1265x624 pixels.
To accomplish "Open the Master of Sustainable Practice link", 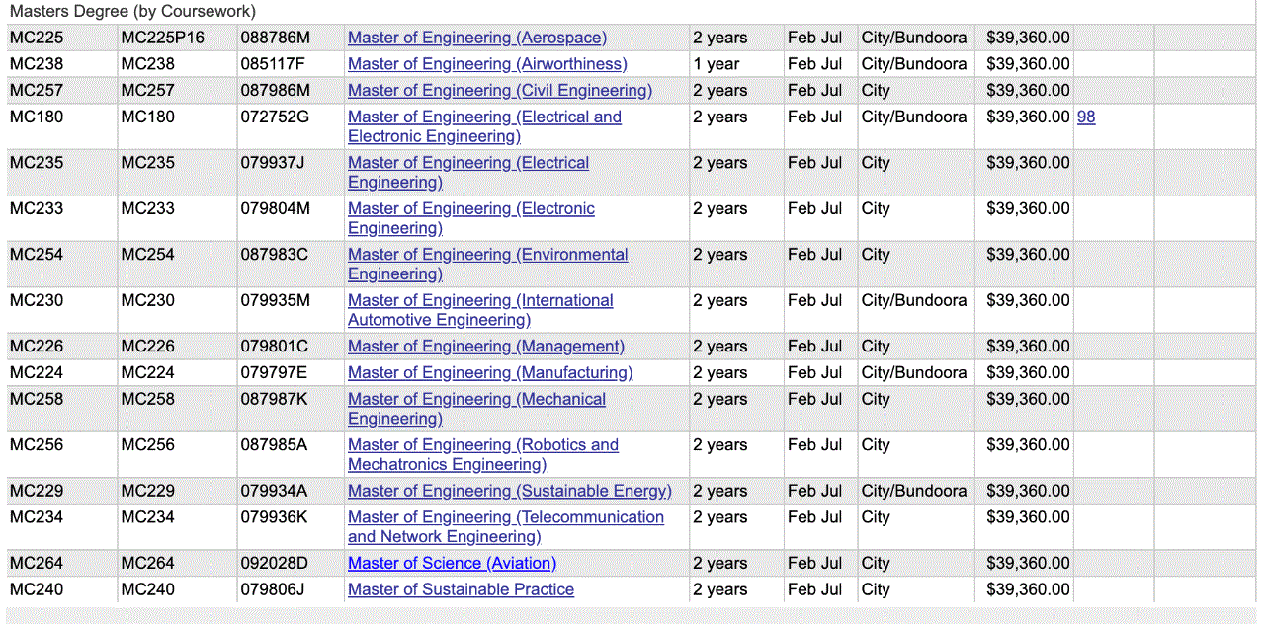I will click(x=461, y=589).
